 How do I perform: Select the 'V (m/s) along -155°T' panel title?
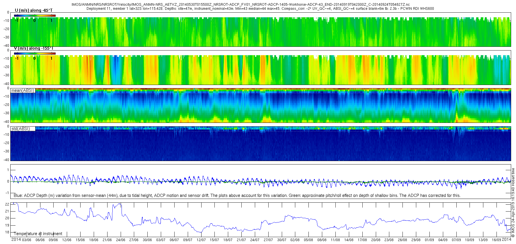[34, 48]
